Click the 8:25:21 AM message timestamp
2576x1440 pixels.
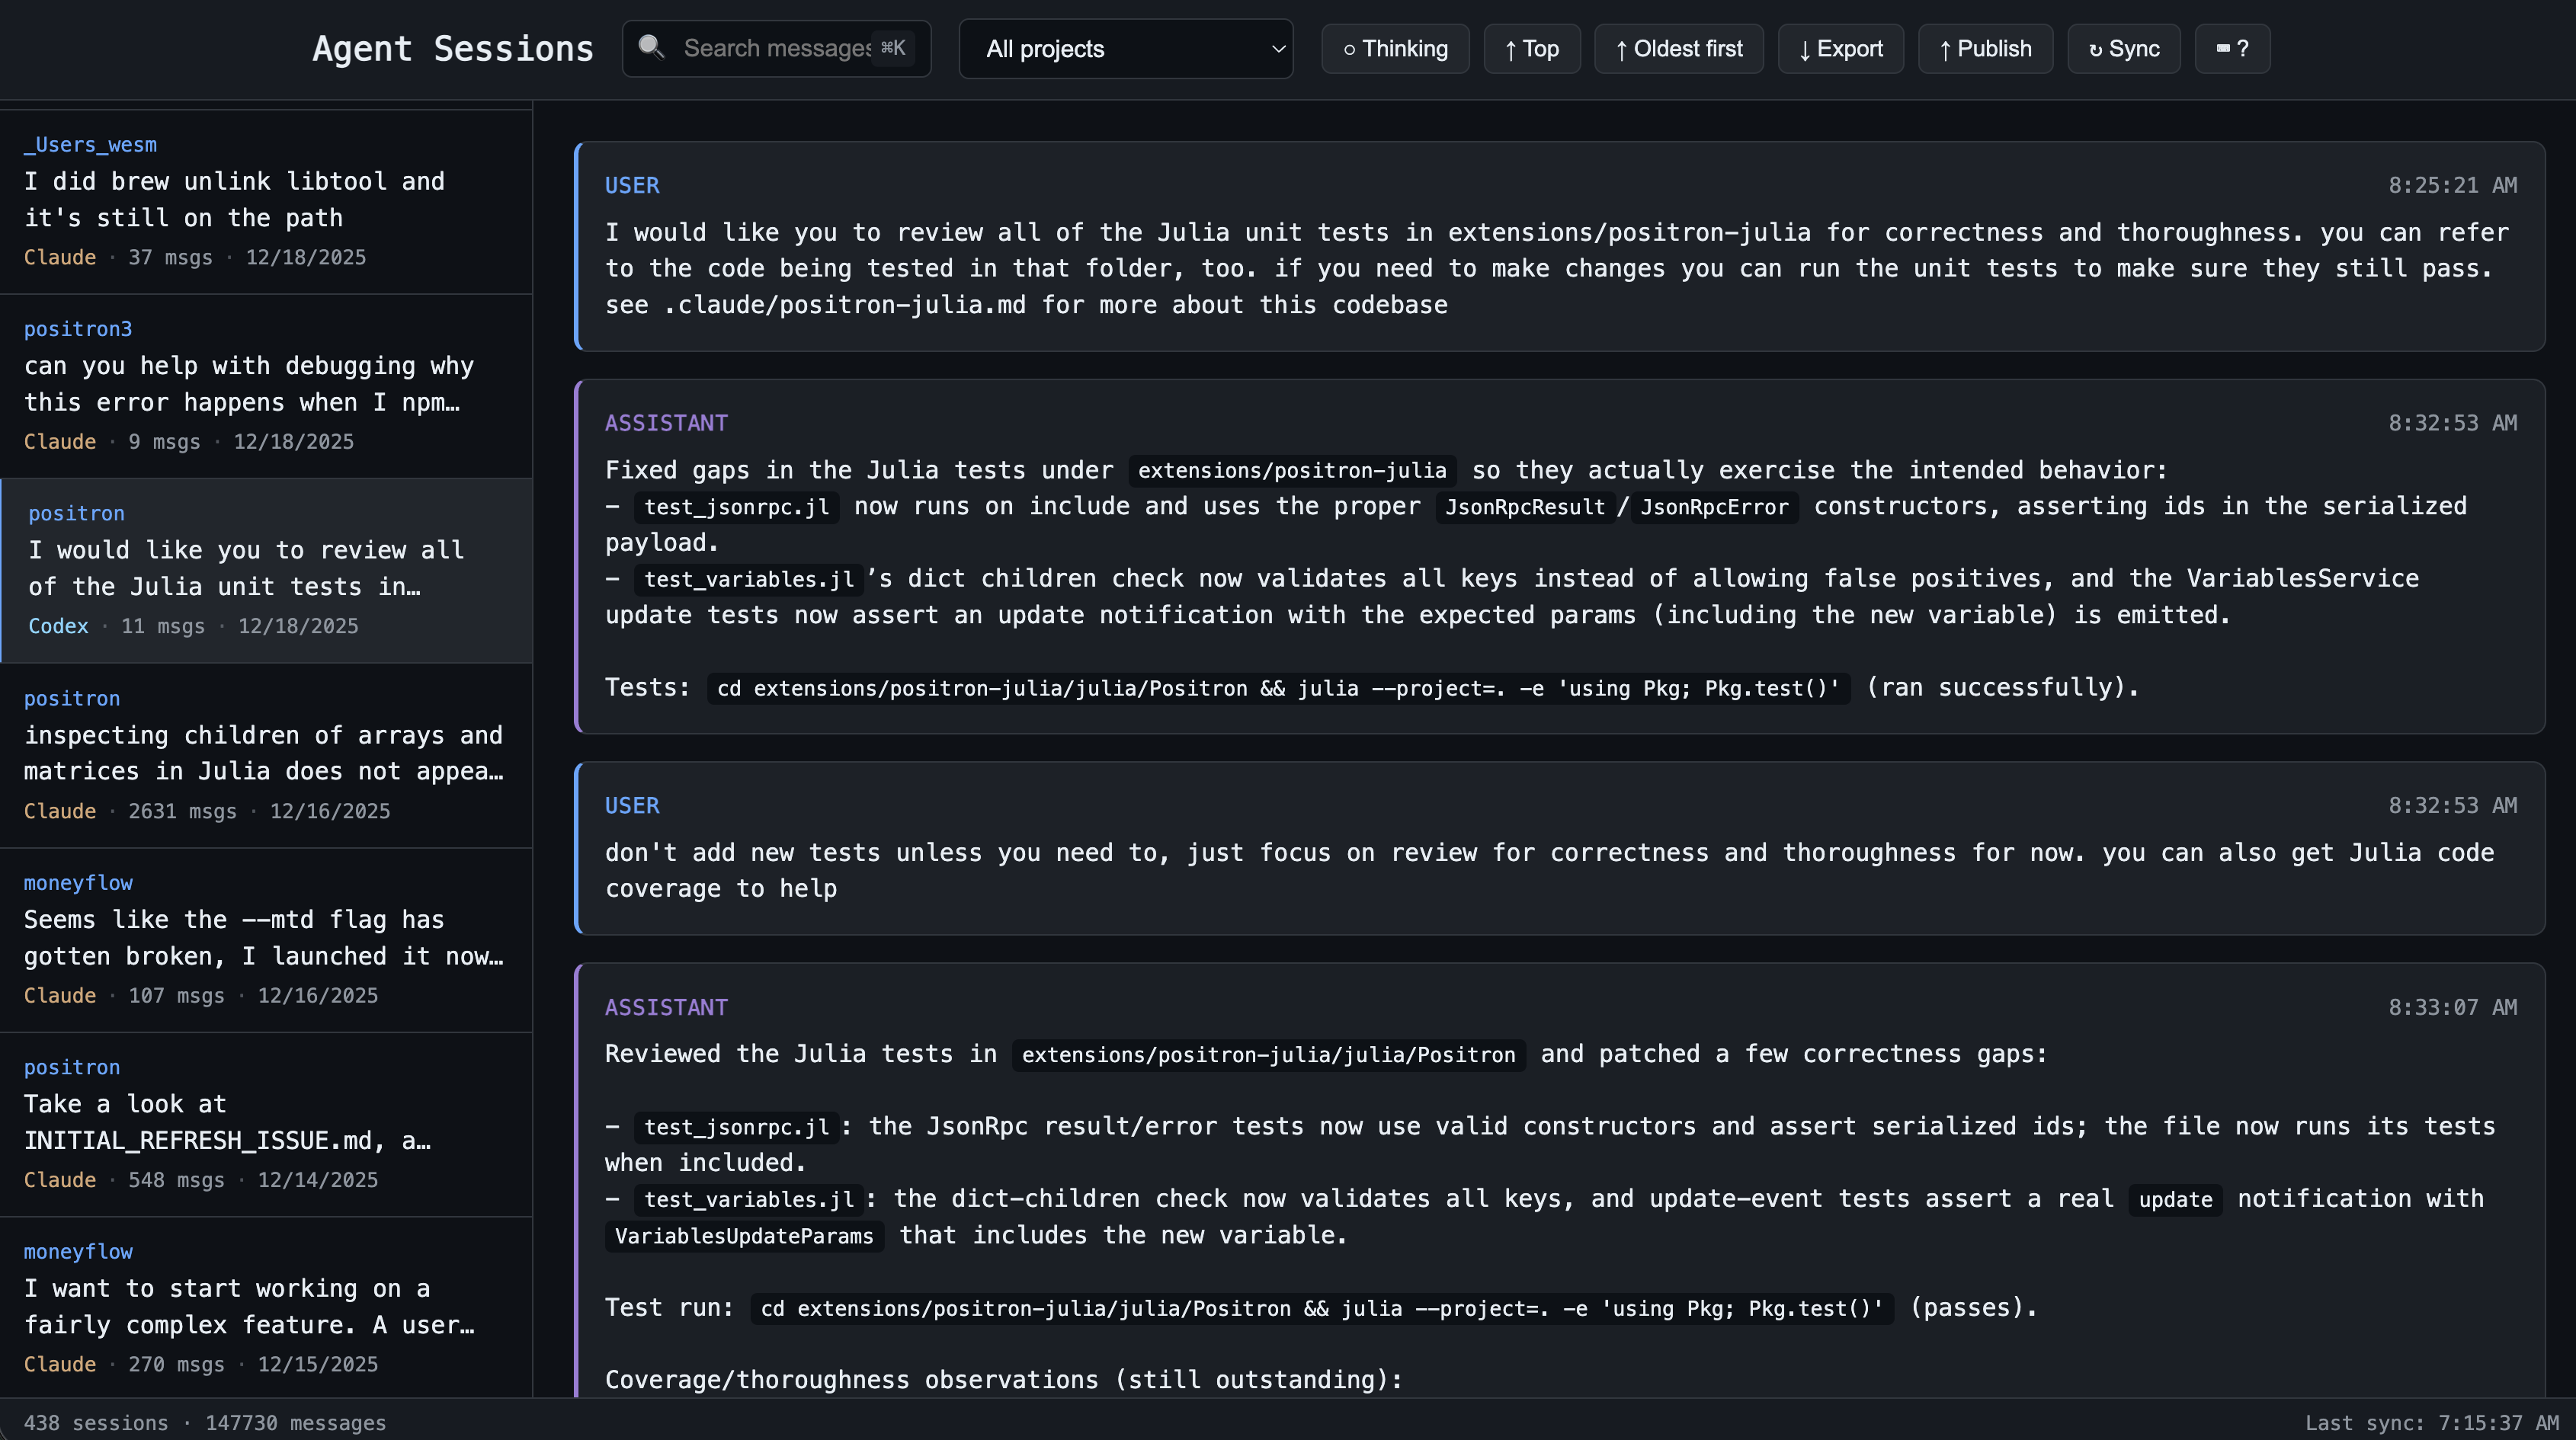pyautogui.click(x=2452, y=185)
